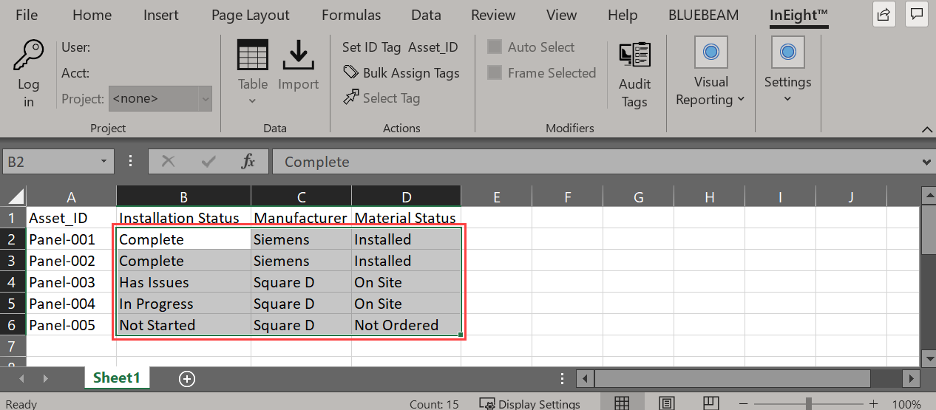Select the Has Issues cell
Screen dimensions: 936x410
pos(183,282)
